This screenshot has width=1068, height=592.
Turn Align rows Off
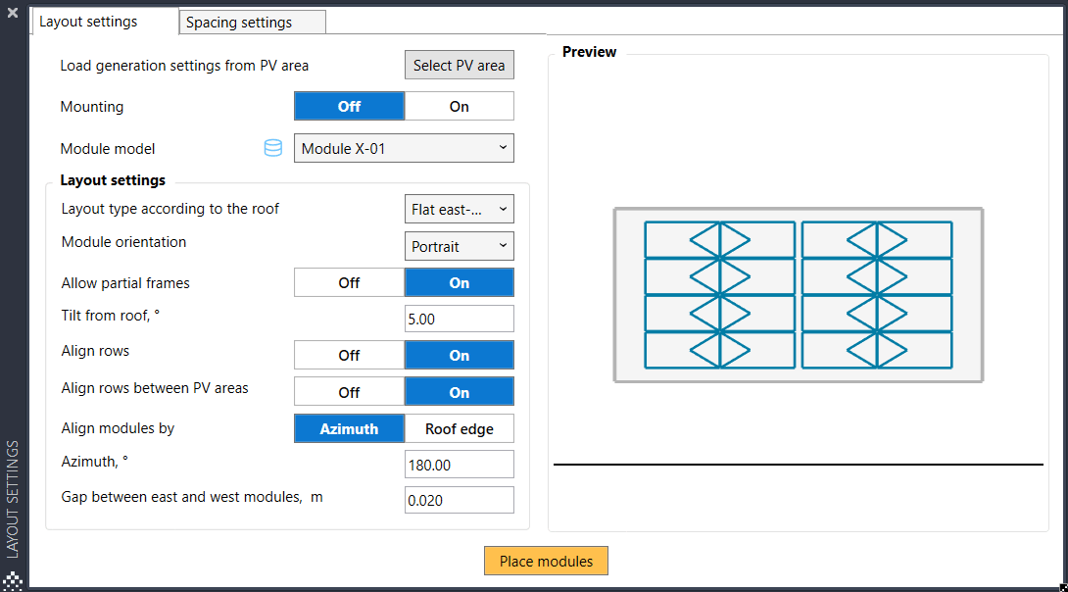click(350, 355)
